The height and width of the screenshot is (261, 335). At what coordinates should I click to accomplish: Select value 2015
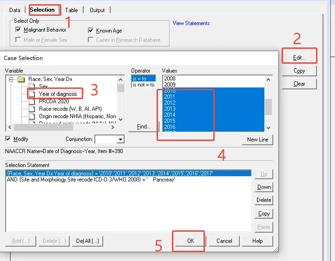(x=213, y=121)
